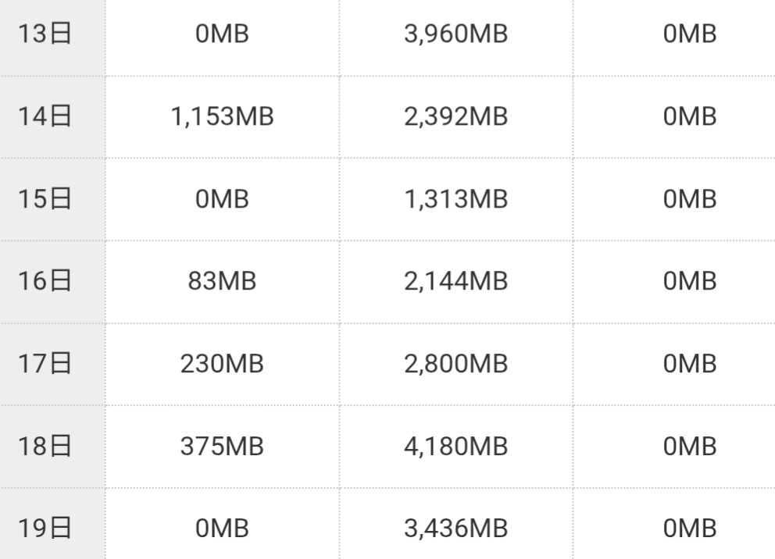Select the 16日 row header
Screen dimensions: 775x559
(45, 281)
